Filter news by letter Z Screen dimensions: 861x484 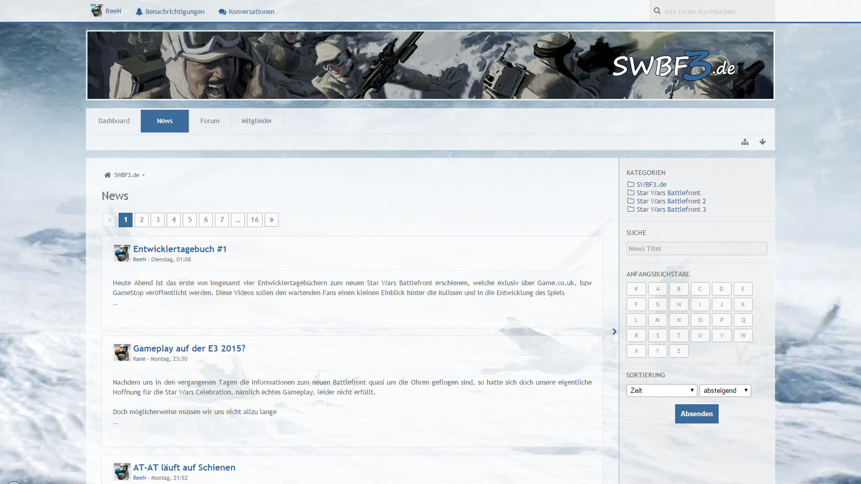(679, 351)
